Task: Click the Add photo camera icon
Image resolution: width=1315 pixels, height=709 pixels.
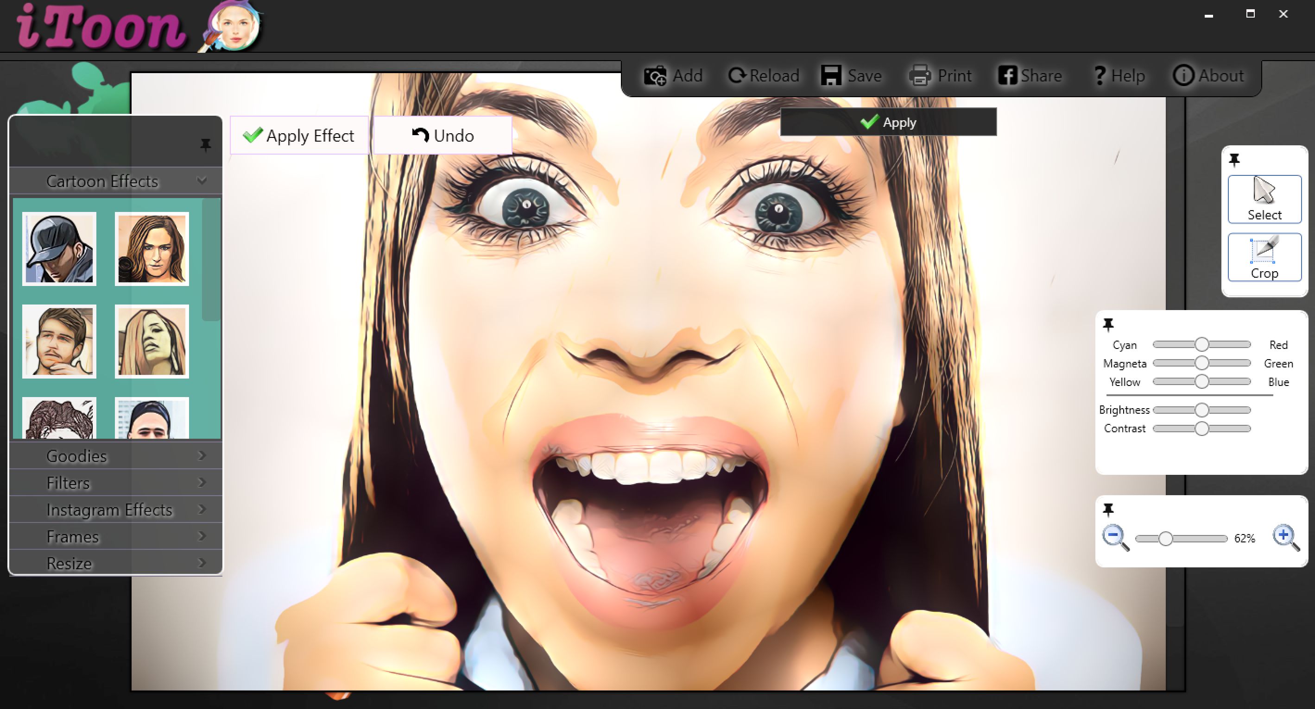Action: 655,76
